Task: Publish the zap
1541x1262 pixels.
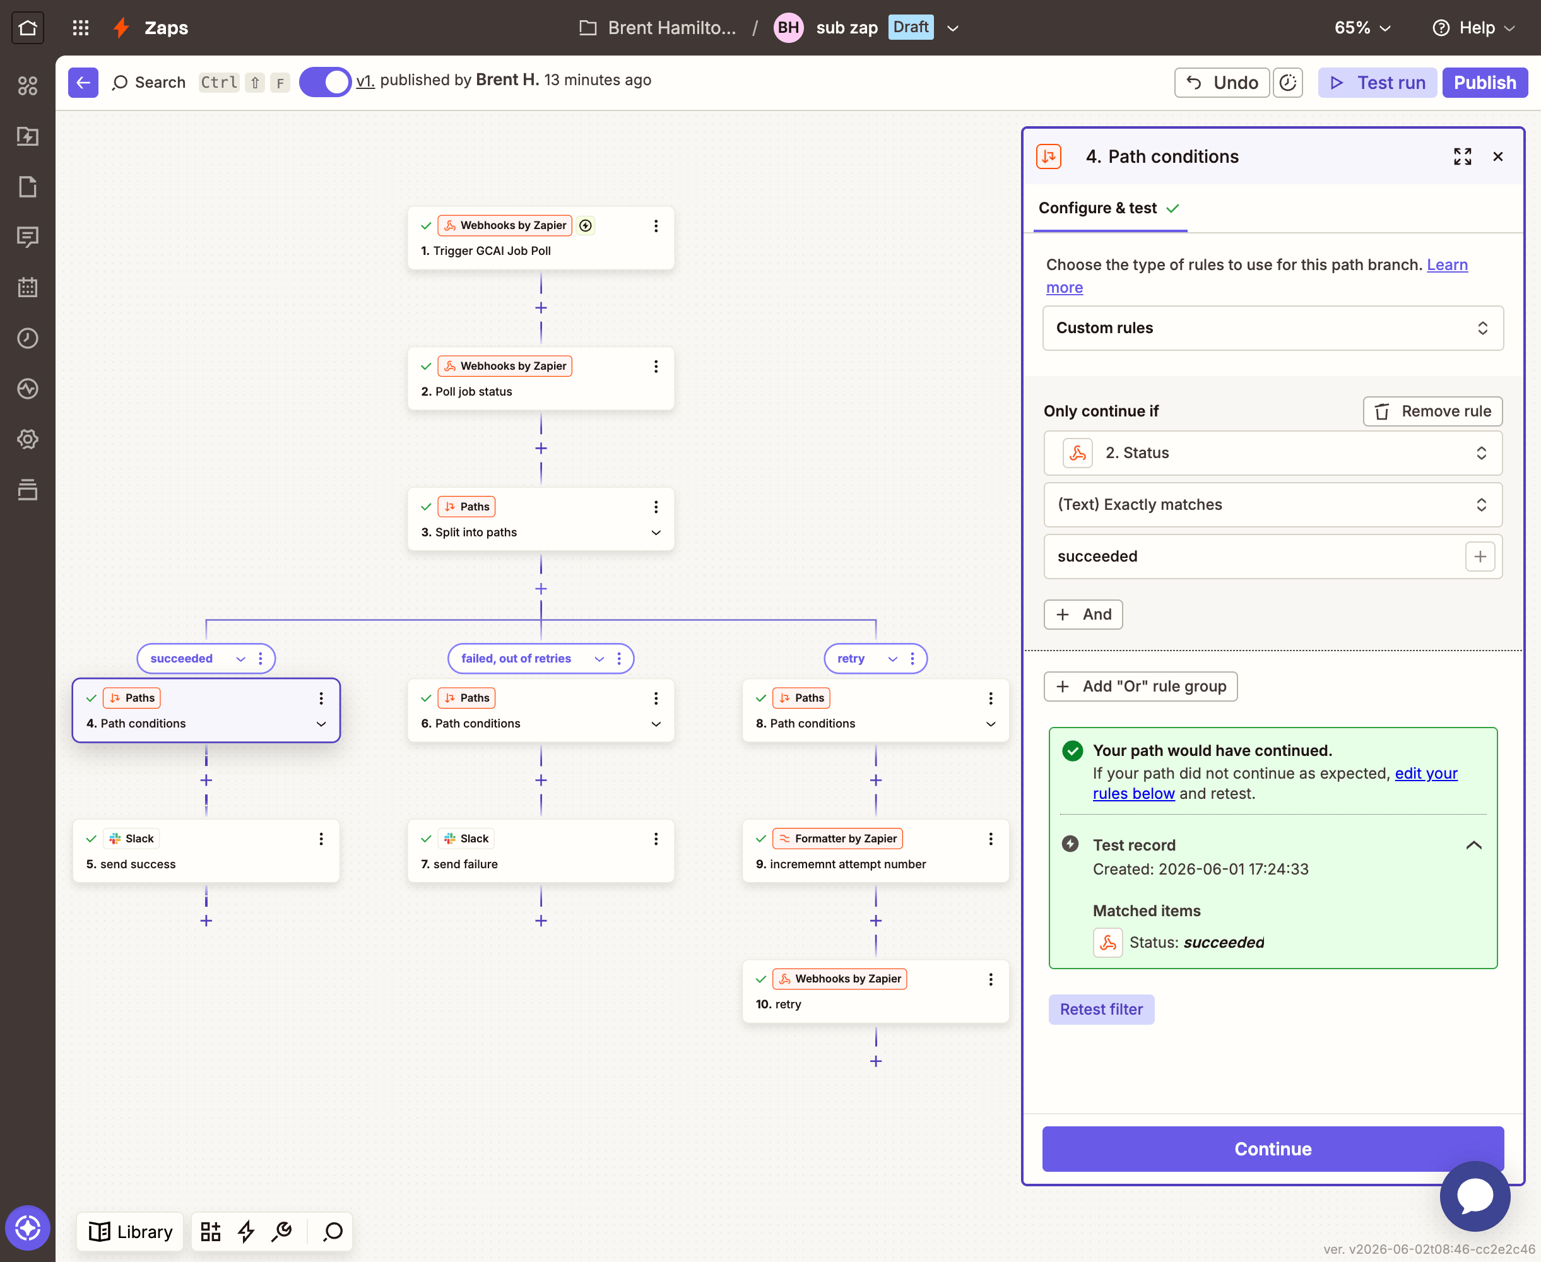Action: (x=1485, y=82)
